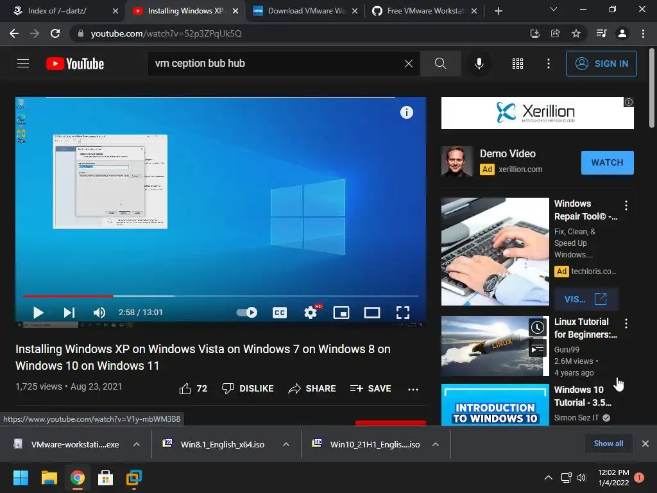Click Show all downloads
The image size is (657, 493).
(608, 444)
